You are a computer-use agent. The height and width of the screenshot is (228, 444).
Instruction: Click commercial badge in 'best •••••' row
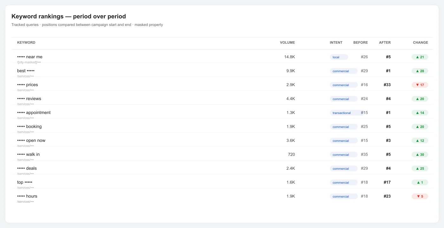coord(344,71)
